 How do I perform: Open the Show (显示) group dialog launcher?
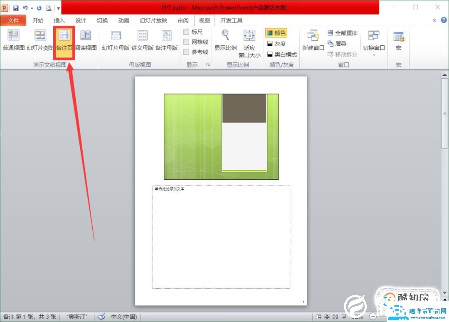pyautogui.click(x=208, y=65)
